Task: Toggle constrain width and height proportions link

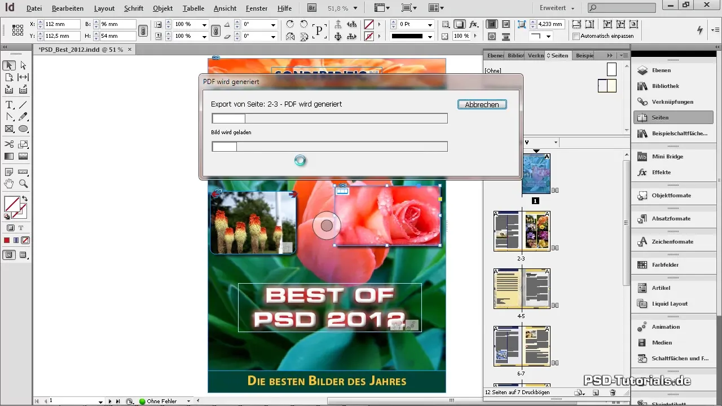Action: click(143, 30)
